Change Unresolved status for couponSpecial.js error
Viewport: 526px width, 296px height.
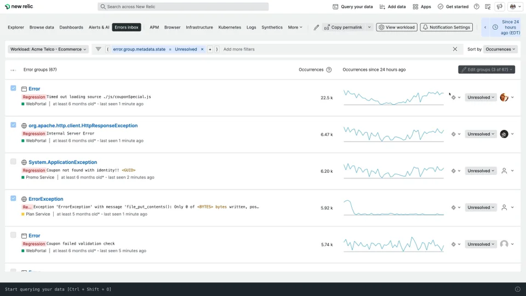click(480, 97)
